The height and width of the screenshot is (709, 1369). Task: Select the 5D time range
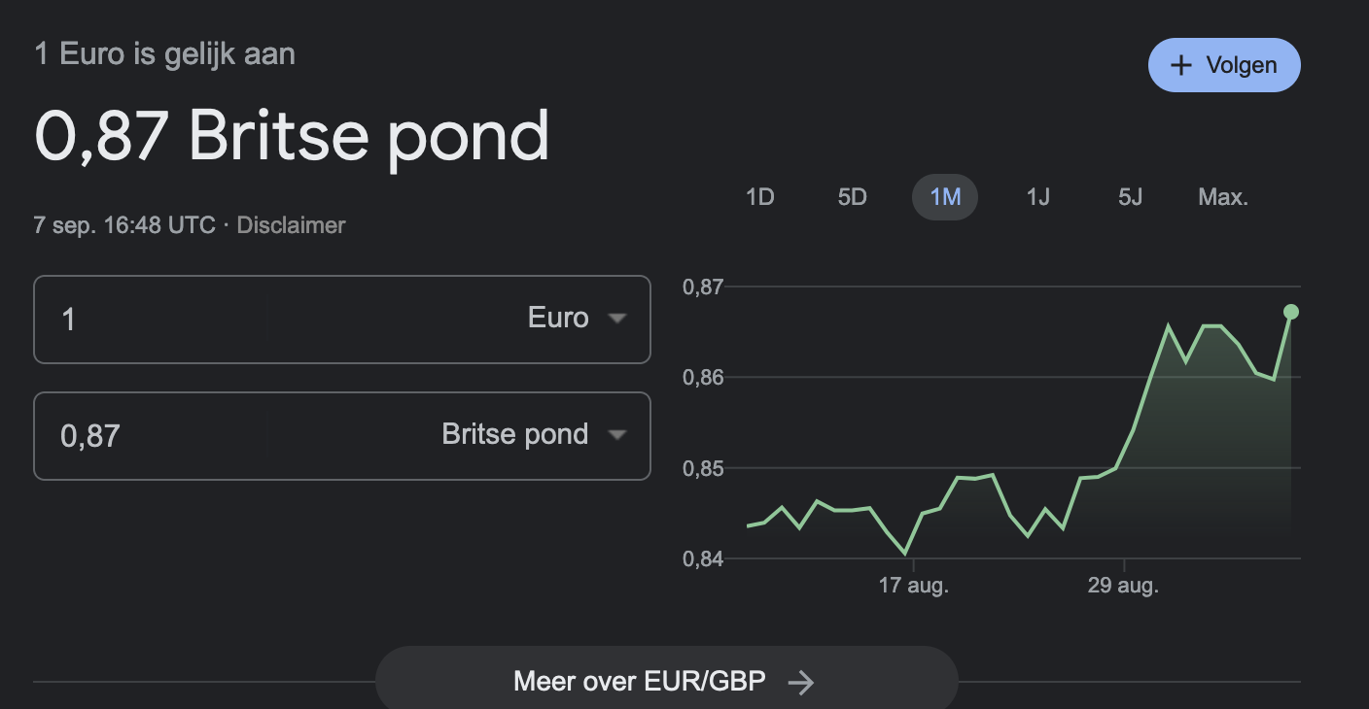(852, 197)
